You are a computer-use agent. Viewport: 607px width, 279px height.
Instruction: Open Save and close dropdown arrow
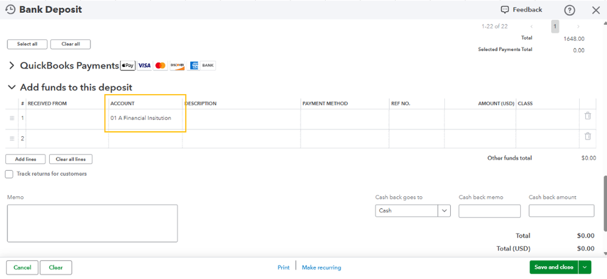click(x=585, y=267)
